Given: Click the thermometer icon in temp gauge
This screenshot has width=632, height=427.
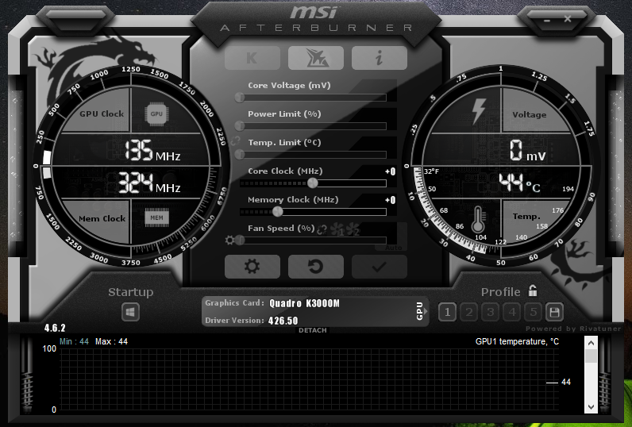Looking at the screenshot, I should point(478,220).
